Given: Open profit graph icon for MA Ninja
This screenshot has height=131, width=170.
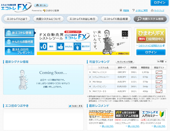Looking at the screenshot, I should 159,82.
